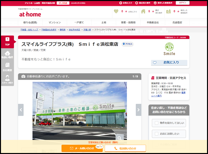Image resolution: width=208 pixels, height=154 pixels.
Task: Open 会社概要 in the side navigation
Action: pyautogui.click(x=7, y=67)
